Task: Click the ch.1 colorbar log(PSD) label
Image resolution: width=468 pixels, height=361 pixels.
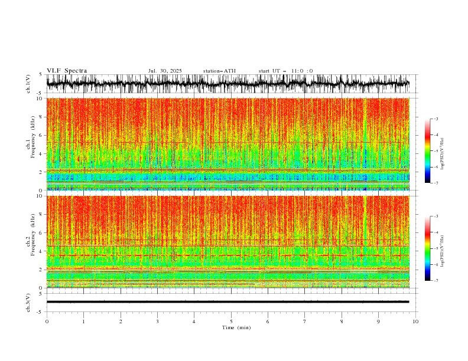Action: click(x=443, y=154)
